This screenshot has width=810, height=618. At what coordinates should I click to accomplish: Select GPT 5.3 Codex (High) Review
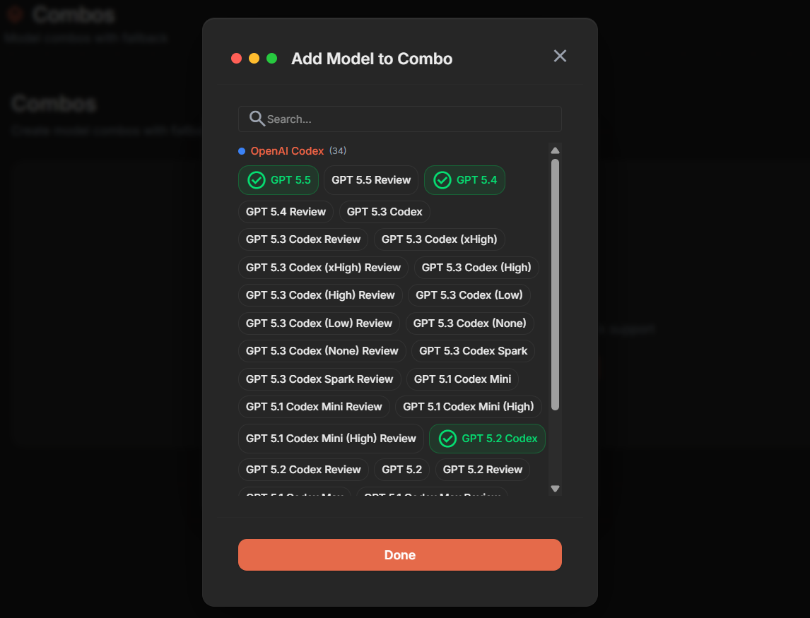[x=320, y=295]
